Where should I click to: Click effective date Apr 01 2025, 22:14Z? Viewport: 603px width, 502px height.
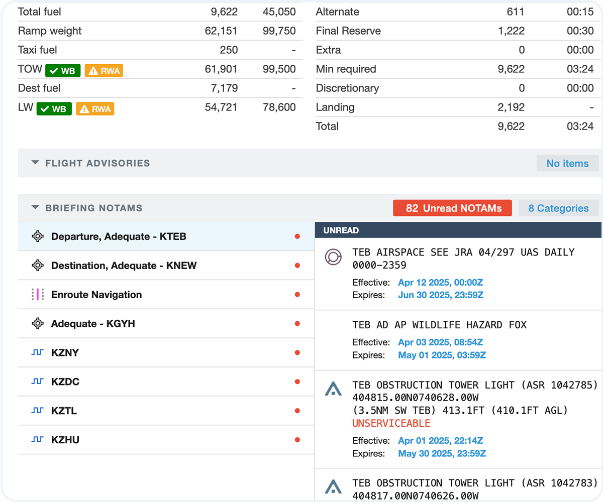click(440, 441)
